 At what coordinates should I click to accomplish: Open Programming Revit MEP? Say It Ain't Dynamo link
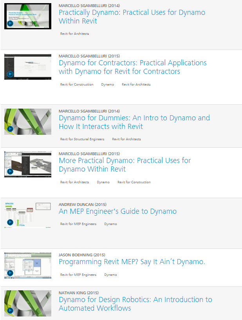(132, 262)
